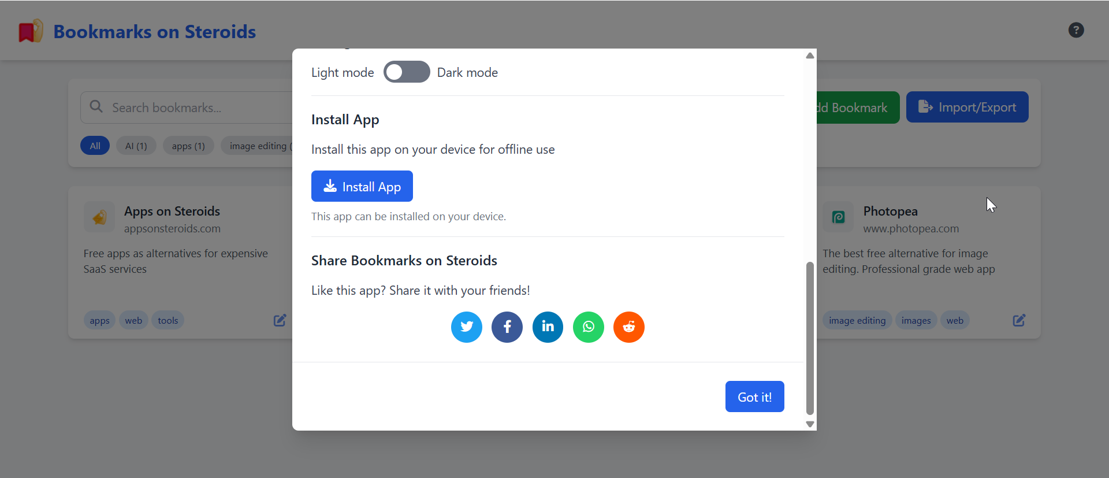Image resolution: width=1109 pixels, height=478 pixels.
Task: Open the Photopea bookmark title
Action: (891, 211)
